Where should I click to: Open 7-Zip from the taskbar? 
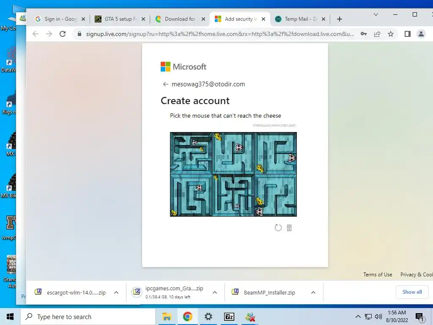coord(229,317)
